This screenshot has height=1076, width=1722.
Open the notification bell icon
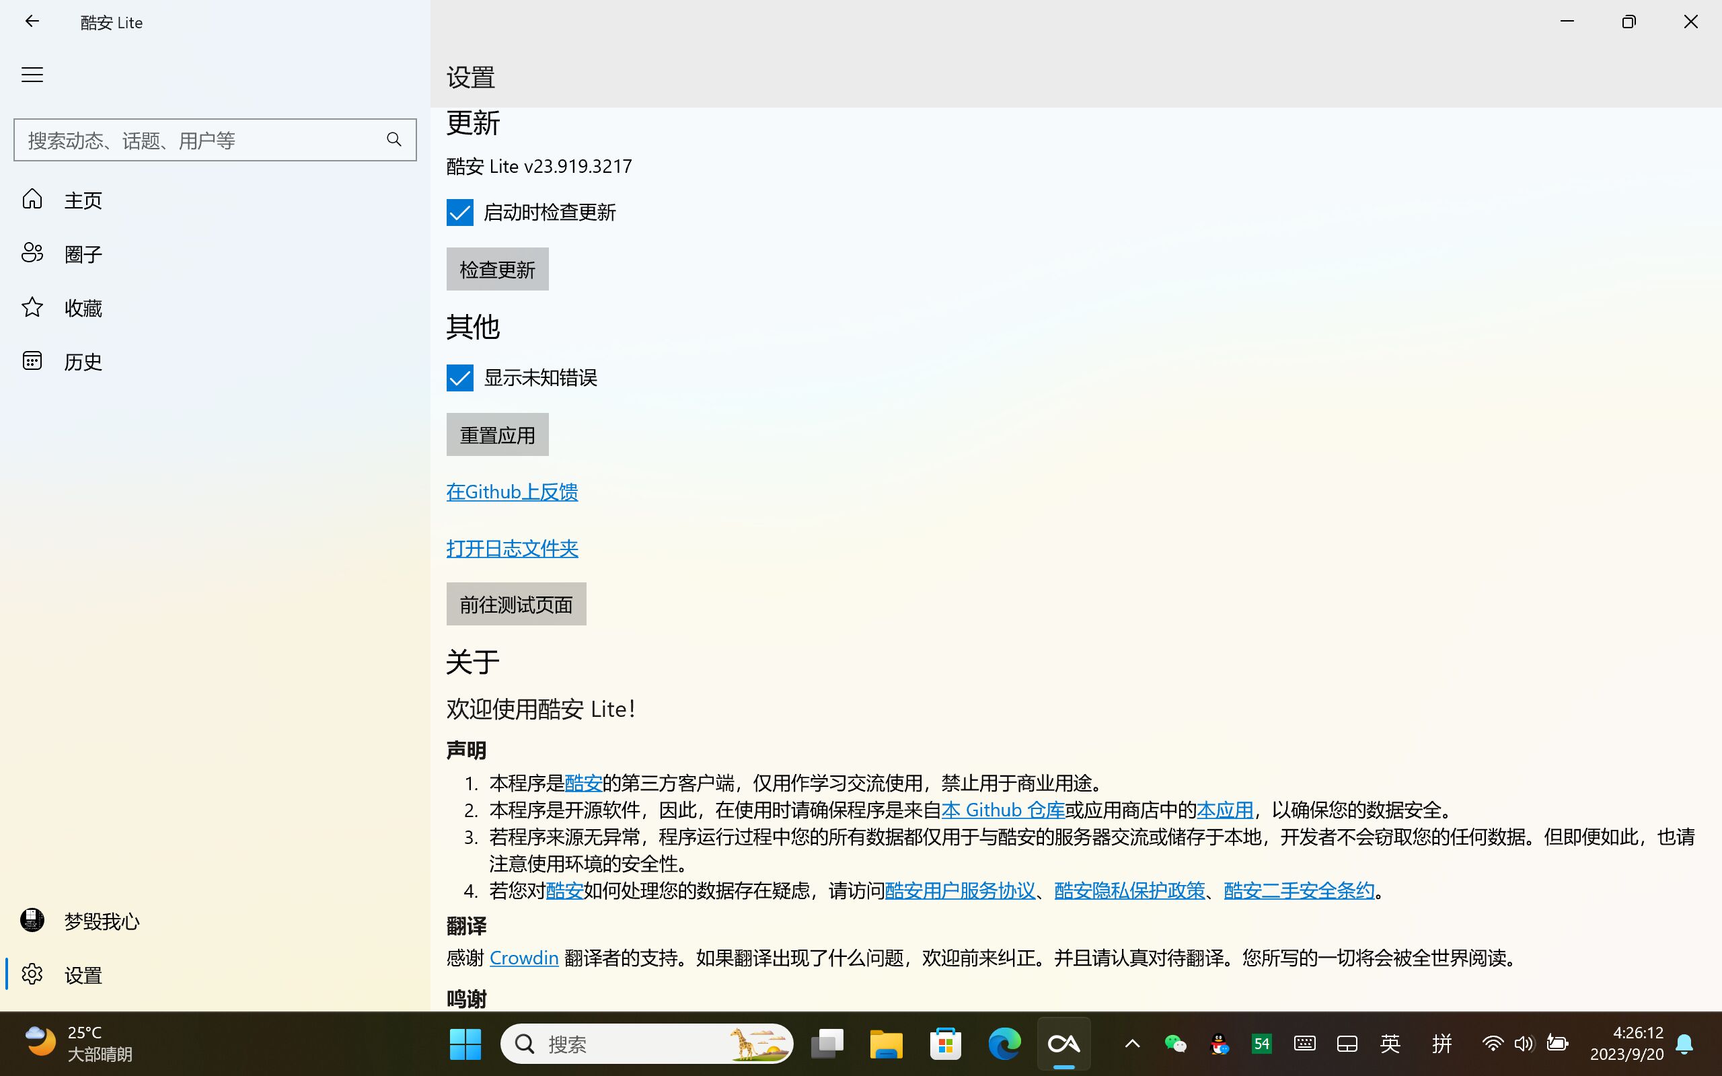tap(1684, 1043)
